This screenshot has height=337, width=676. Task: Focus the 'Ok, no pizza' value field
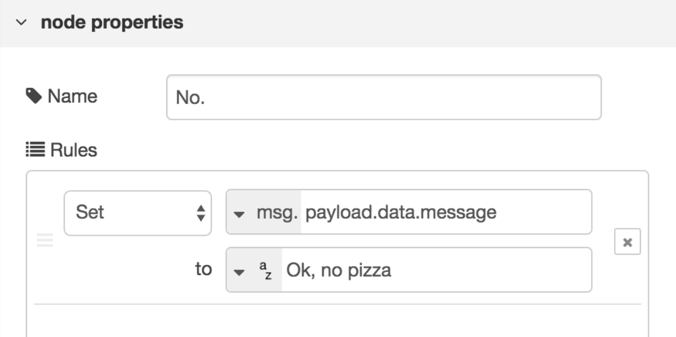pos(437,270)
